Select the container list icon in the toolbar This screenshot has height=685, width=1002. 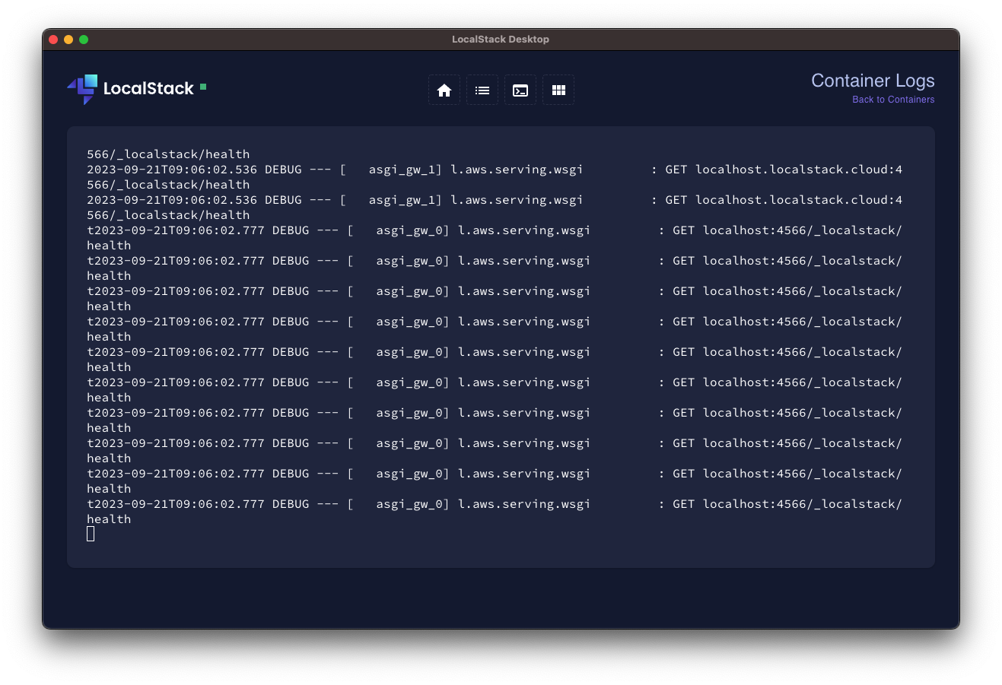[482, 90]
